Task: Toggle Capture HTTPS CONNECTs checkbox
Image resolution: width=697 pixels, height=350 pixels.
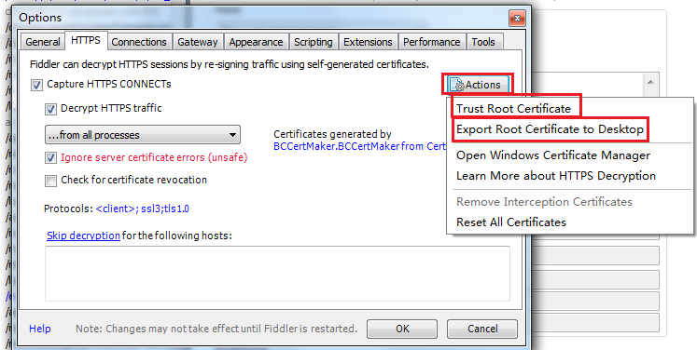Action: [37, 85]
